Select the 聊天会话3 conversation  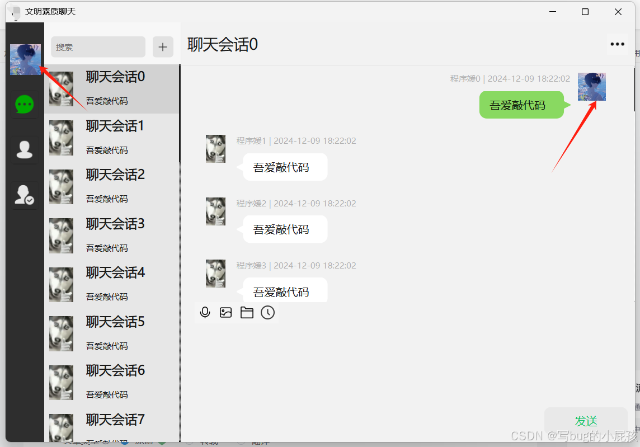[111, 236]
